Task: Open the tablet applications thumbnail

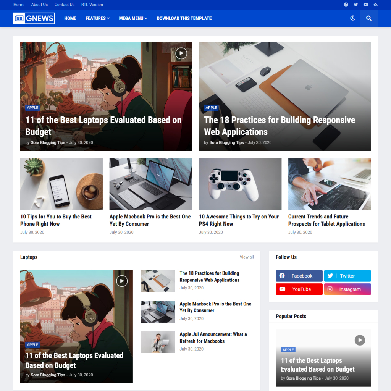Action: click(330, 184)
